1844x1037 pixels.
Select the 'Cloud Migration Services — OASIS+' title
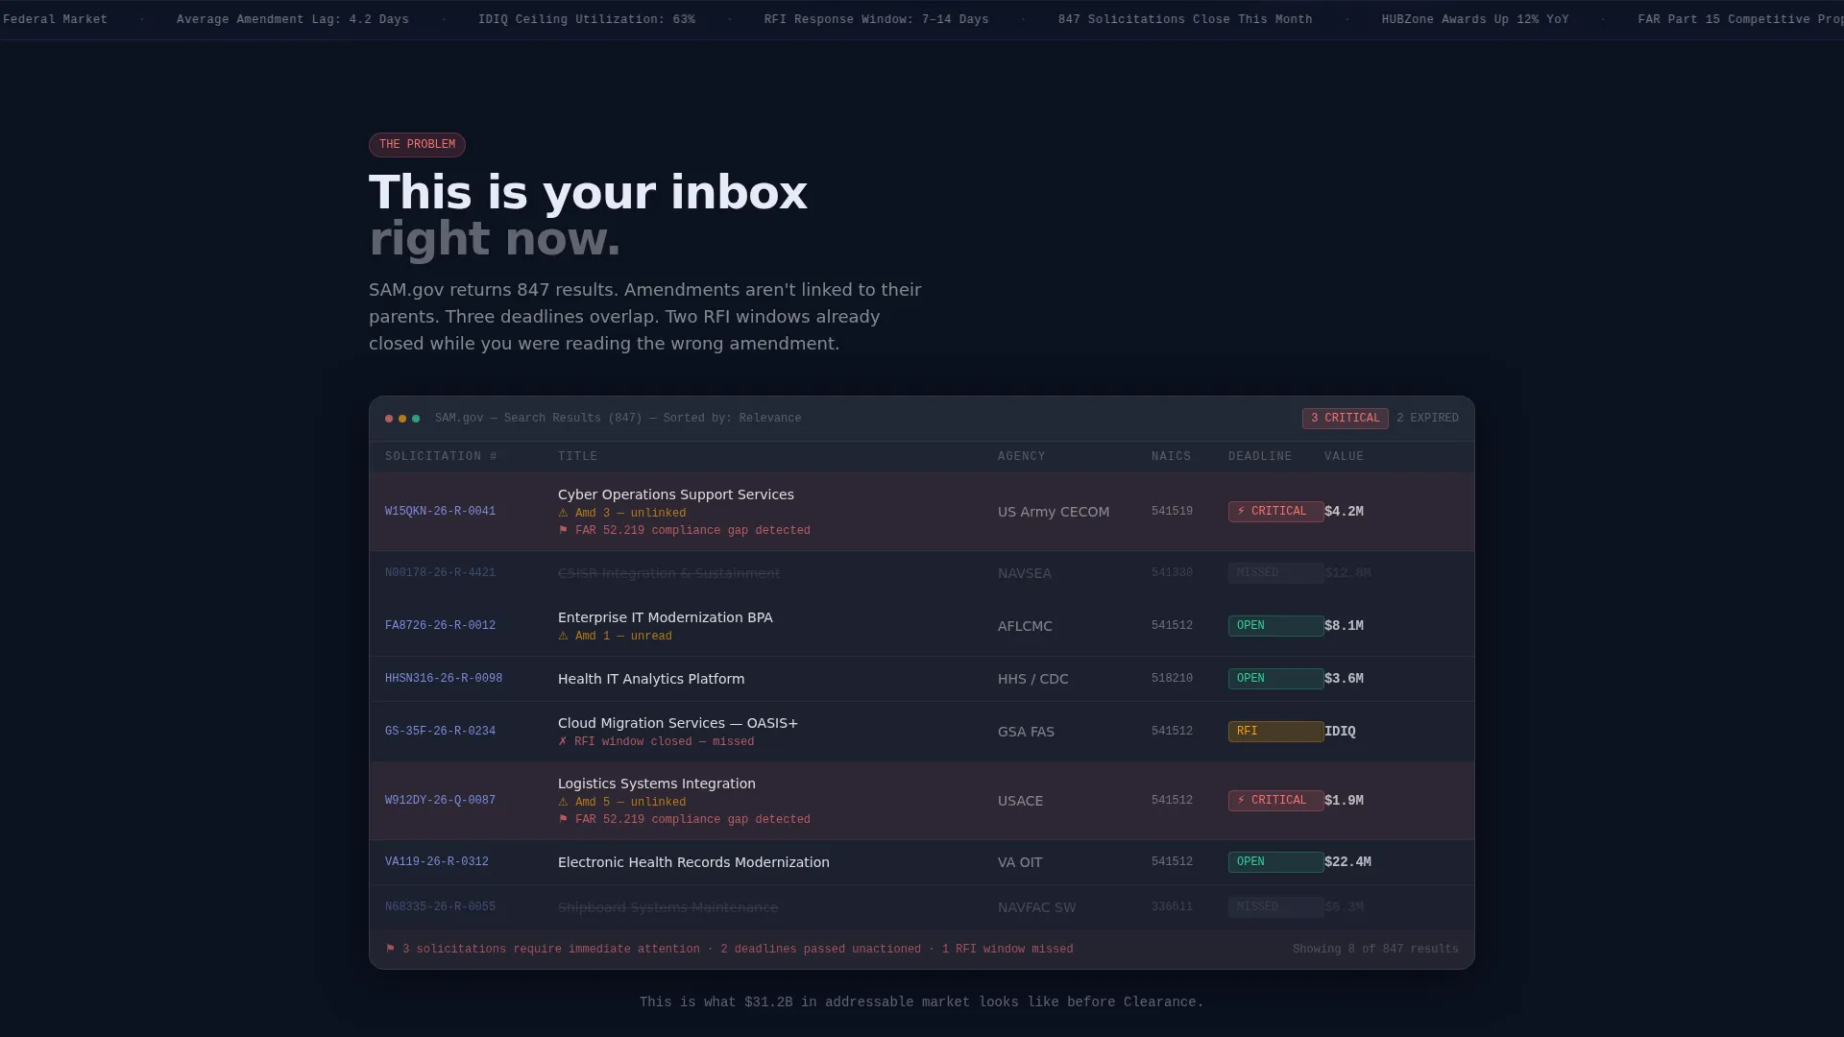click(x=678, y=723)
